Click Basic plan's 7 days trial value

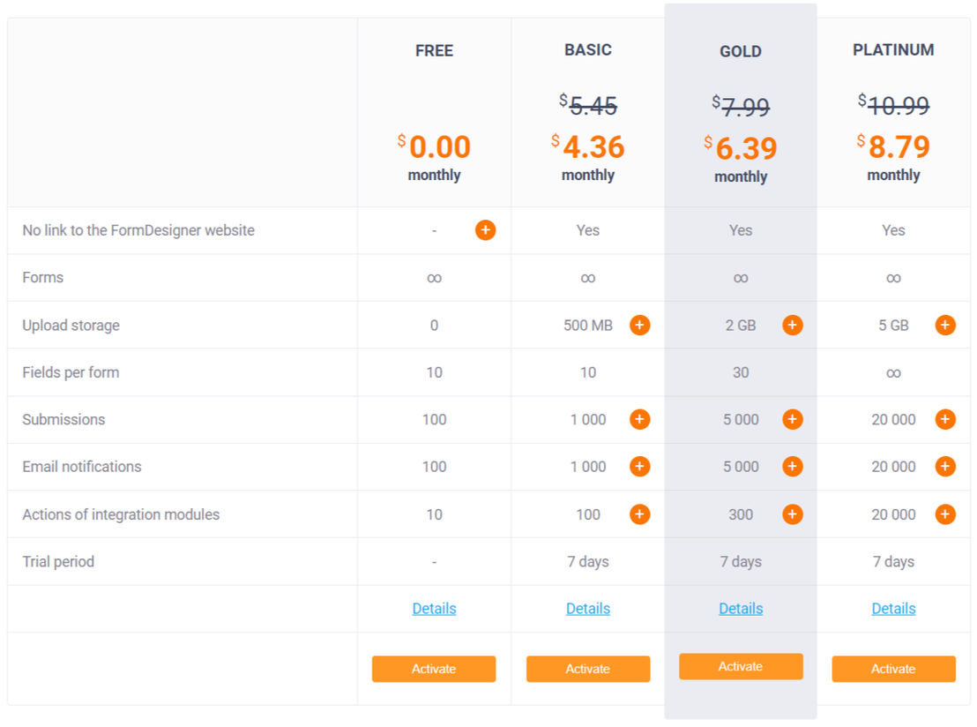[587, 562]
